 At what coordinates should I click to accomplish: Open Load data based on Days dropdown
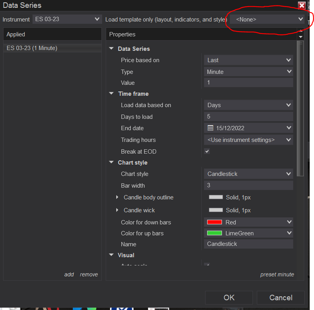(x=249, y=105)
